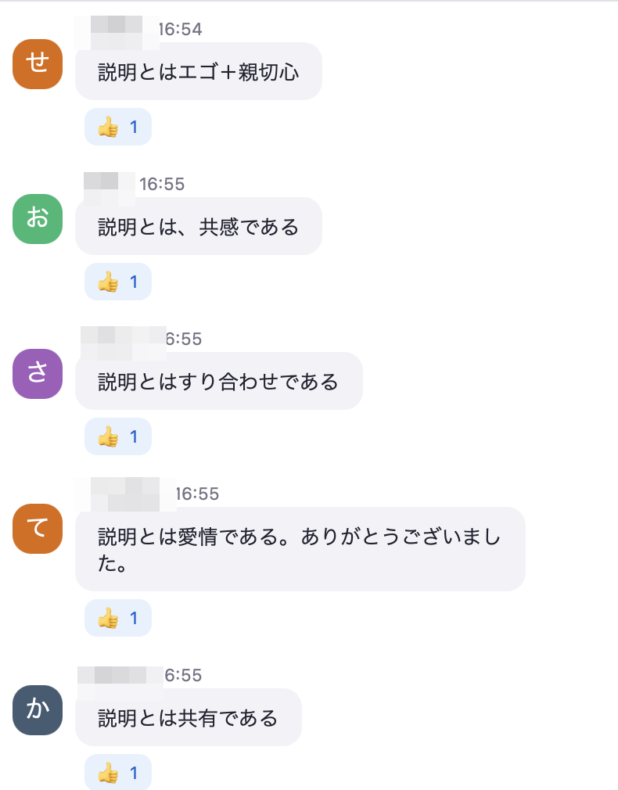Image resolution: width=618 pixels, height=790 pixels.
Task: Select the message ending ありがとうございました
Action: coord(300,549)
